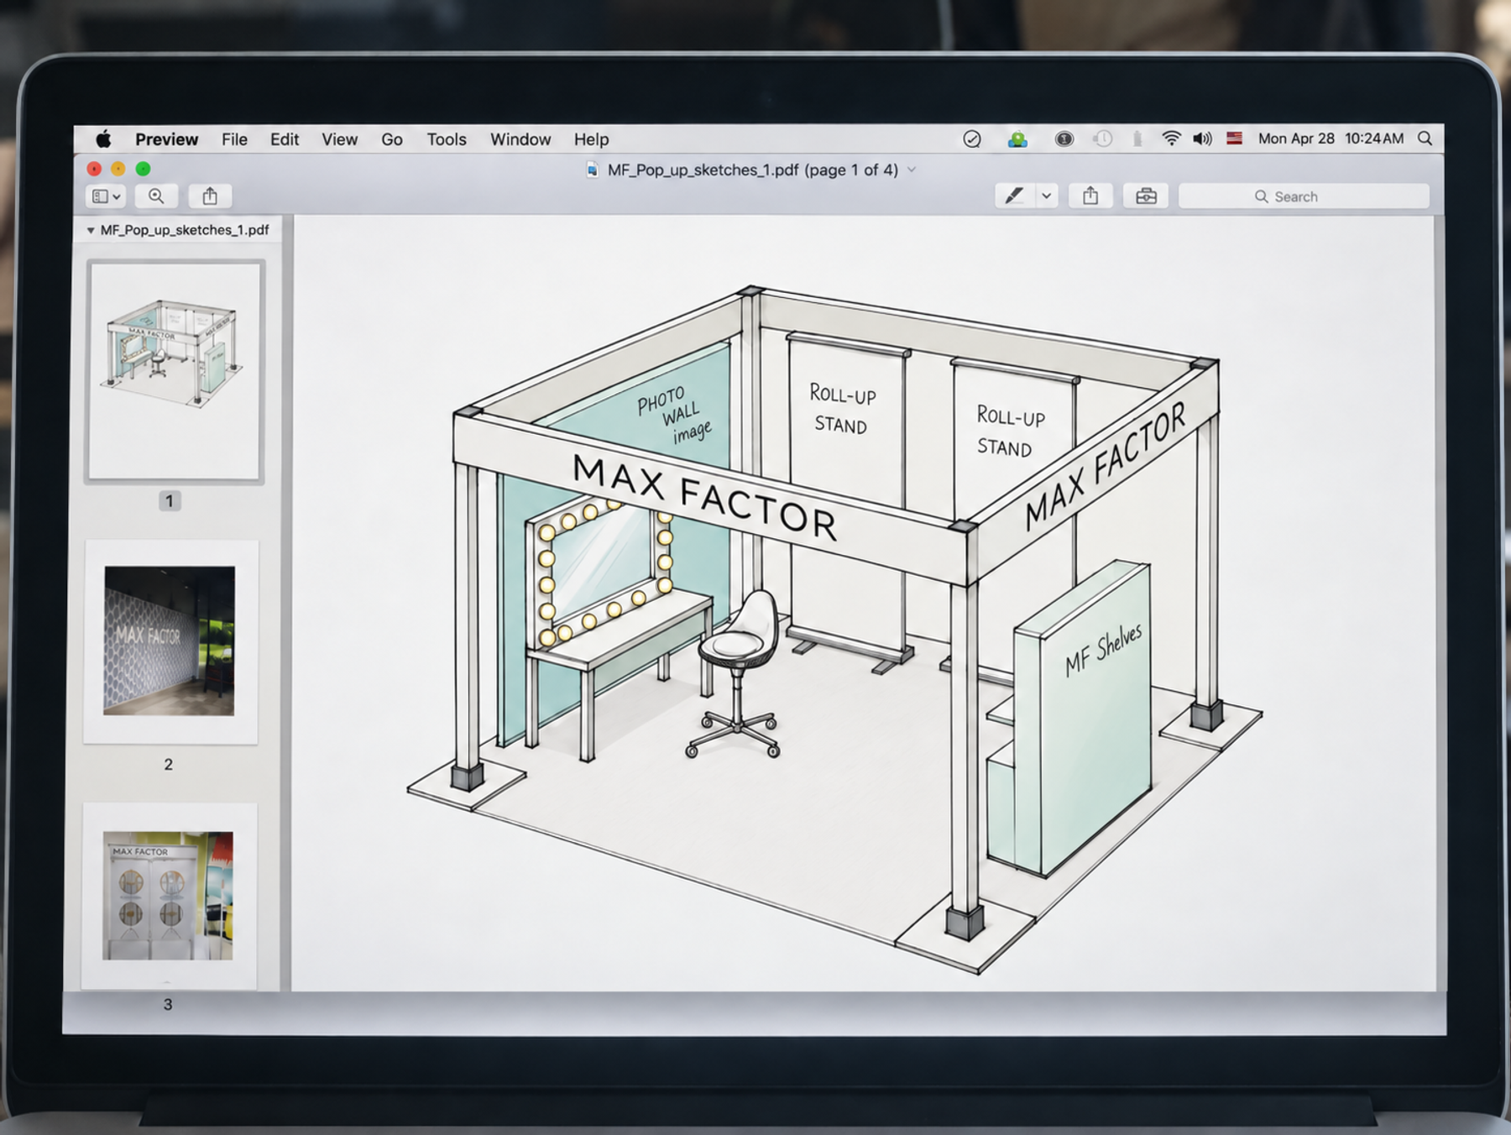The image size is (1511, 1135).
Task: Open the View menu
Action: 339,139
